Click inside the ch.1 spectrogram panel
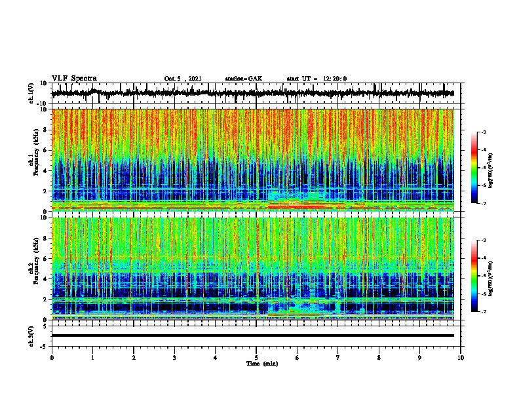 (x=252, y=160)
